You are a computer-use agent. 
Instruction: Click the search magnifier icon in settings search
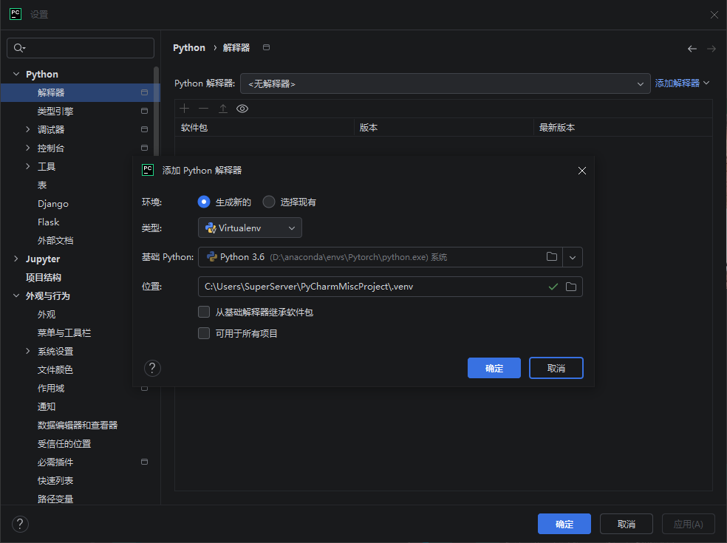[x=19, y=48]
